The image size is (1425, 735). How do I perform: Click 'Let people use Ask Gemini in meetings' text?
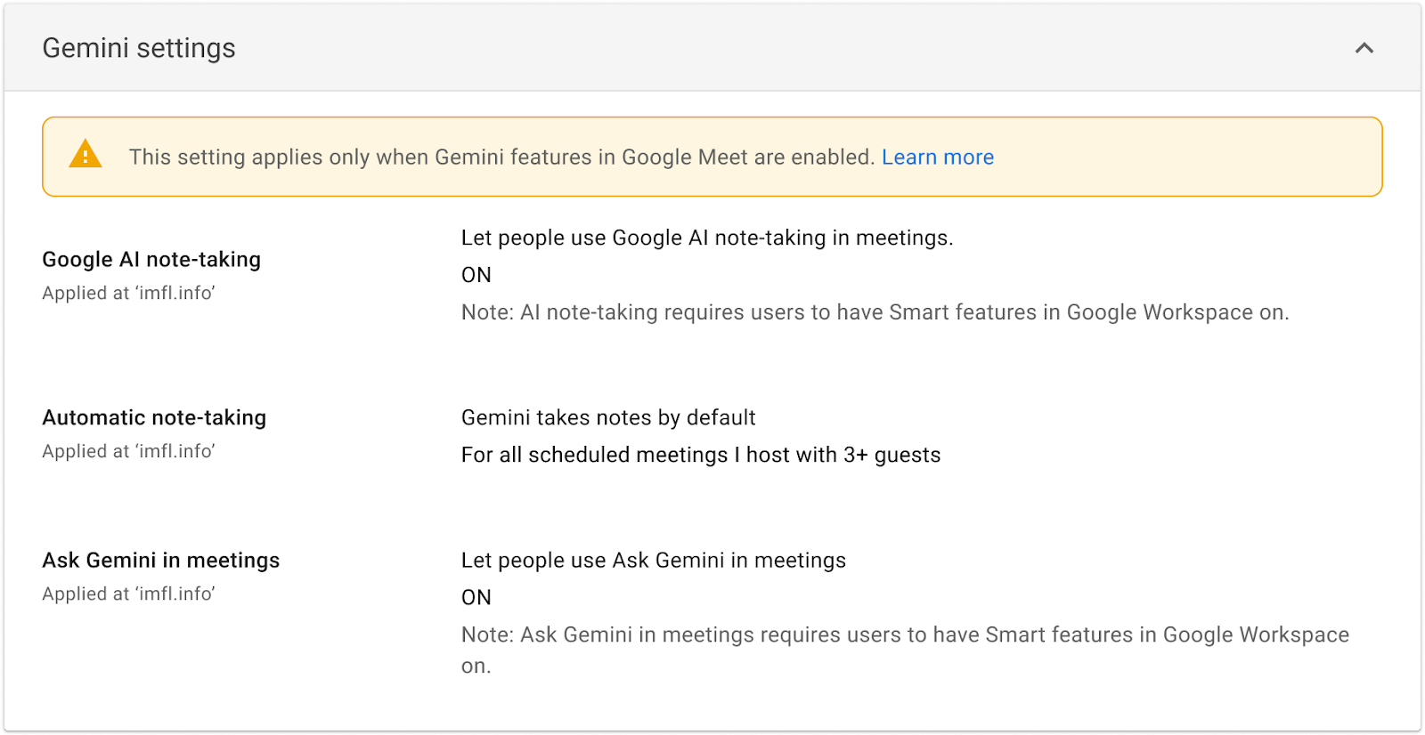(x=653, y=560)
